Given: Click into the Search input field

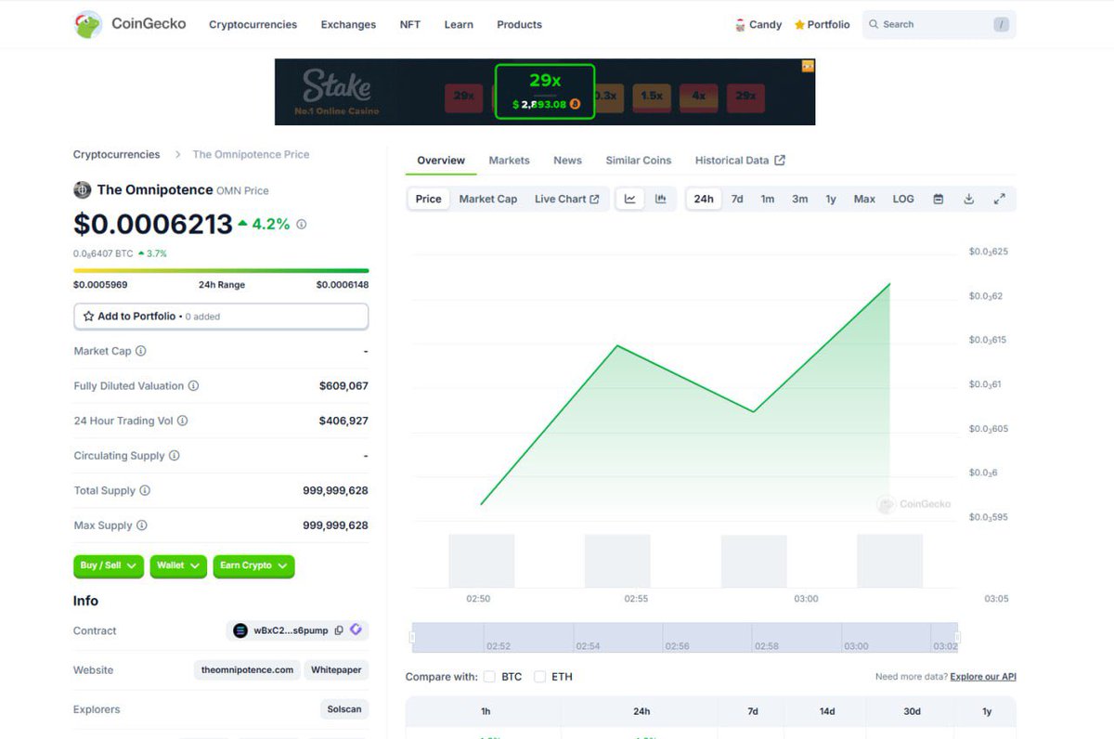Looking at the screenshot, I should click(938, 25).
